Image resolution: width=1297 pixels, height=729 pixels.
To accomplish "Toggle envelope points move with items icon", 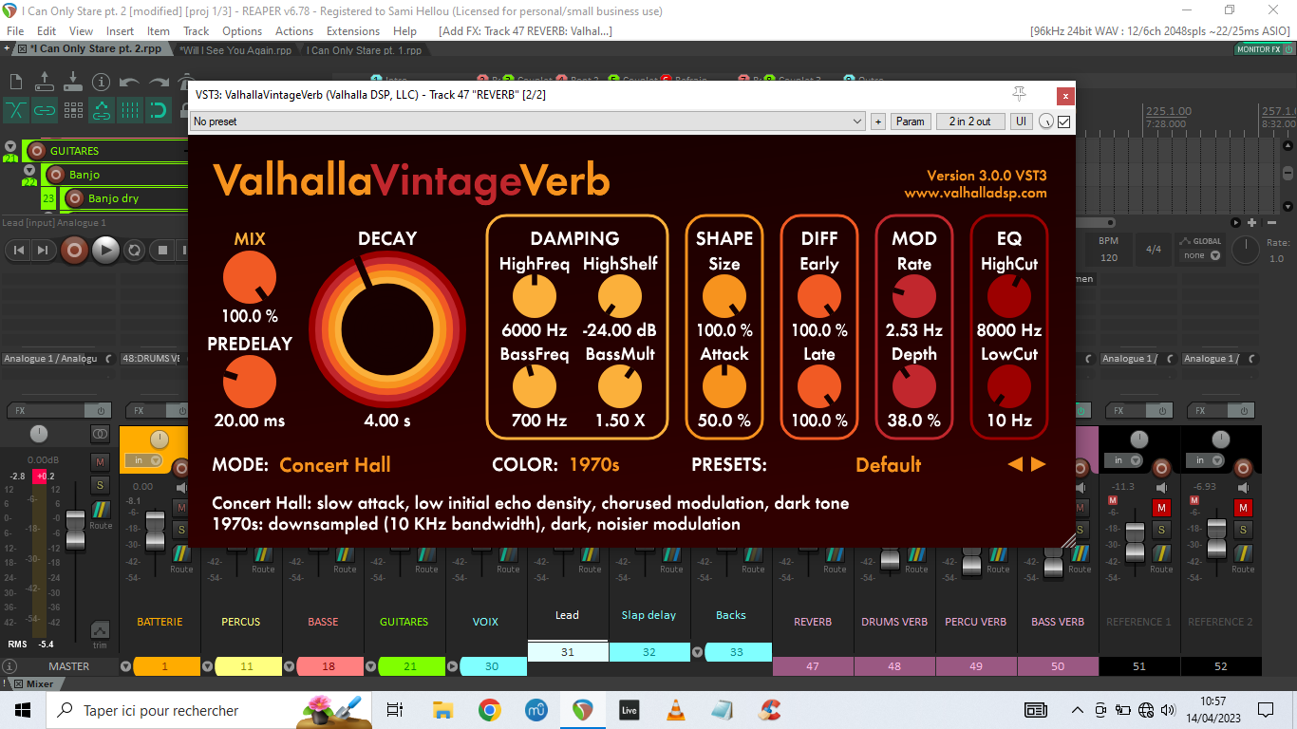I will 102,110.
